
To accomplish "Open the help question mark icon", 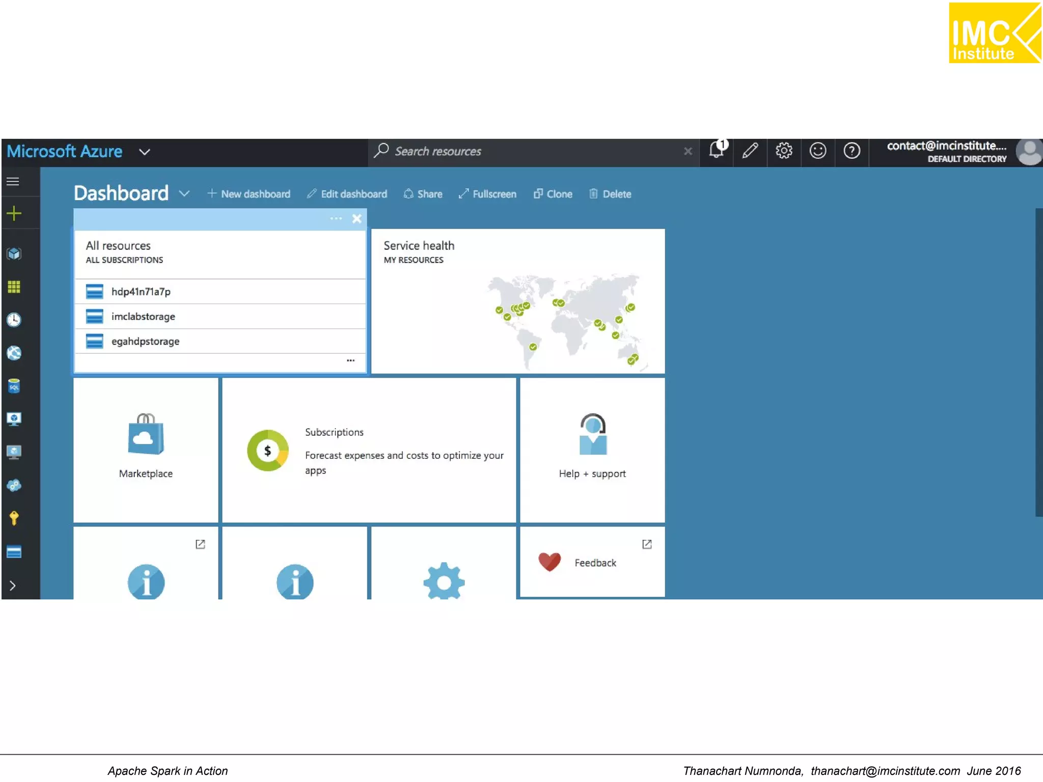I will (x=852, y=151).
